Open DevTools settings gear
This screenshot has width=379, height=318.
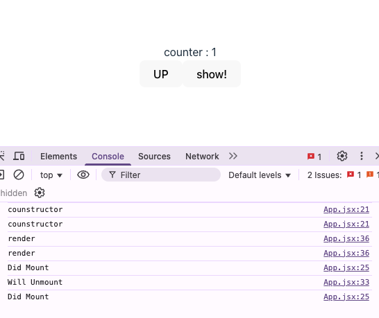pyautogui.click(x=342, y=156)
